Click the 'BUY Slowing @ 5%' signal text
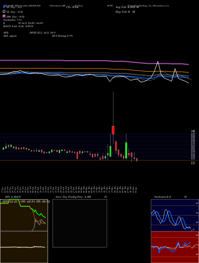 point(62,36)
